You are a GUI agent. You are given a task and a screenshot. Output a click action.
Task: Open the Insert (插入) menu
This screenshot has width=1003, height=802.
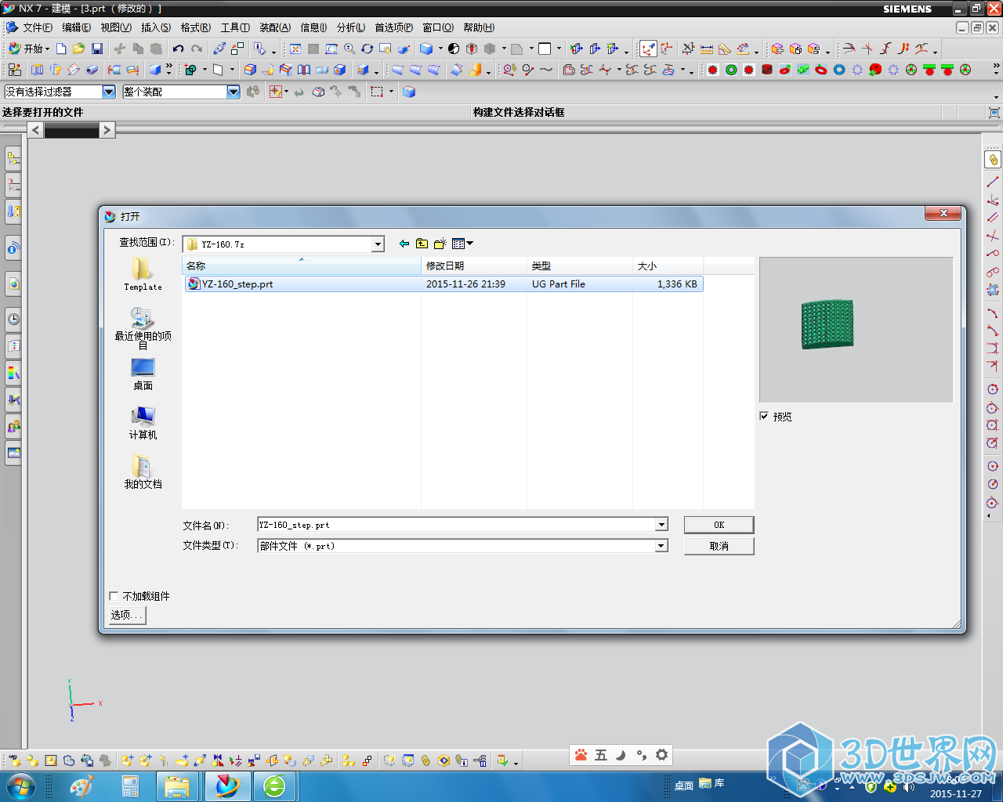pos(156,27)
